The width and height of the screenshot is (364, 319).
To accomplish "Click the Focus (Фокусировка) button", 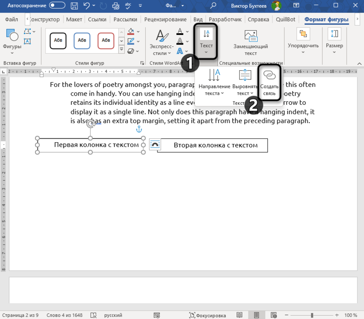I will point(208,315).
